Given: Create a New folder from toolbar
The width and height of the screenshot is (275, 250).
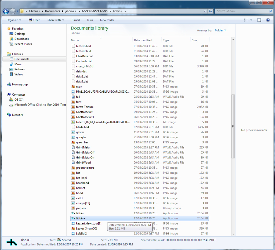Looking at the screenshot, I should (107, 20).
